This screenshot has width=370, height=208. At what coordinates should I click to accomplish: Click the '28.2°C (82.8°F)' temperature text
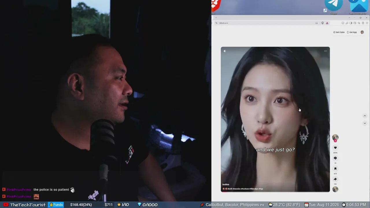(287, 205)
